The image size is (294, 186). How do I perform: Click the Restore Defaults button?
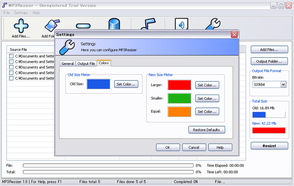207,130
